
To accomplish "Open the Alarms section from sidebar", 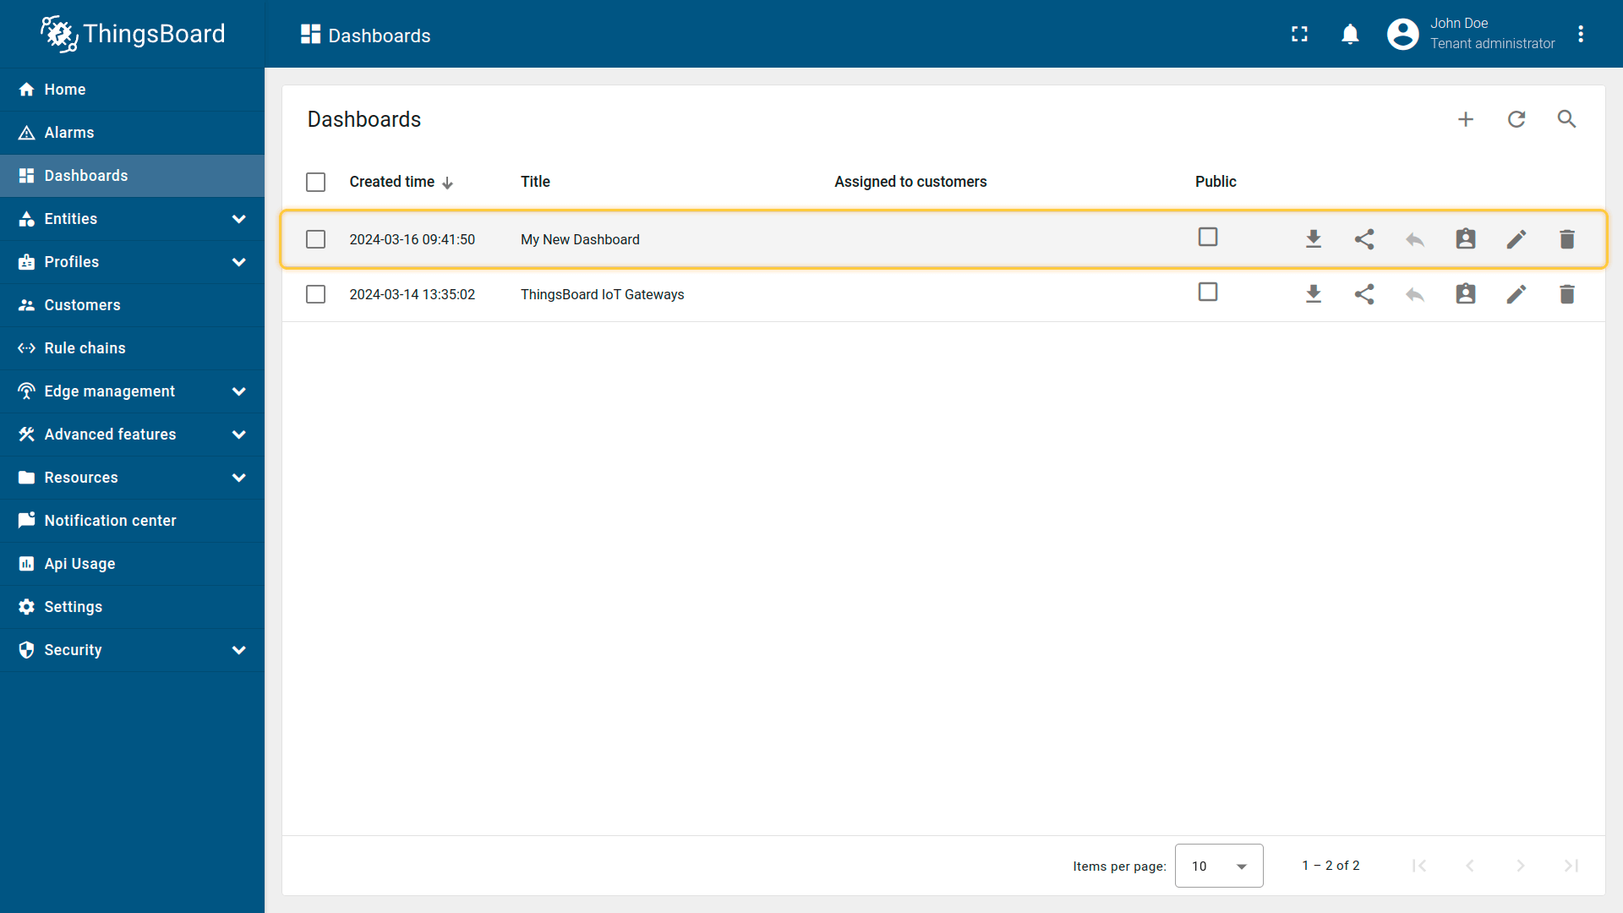I will 69,133.
